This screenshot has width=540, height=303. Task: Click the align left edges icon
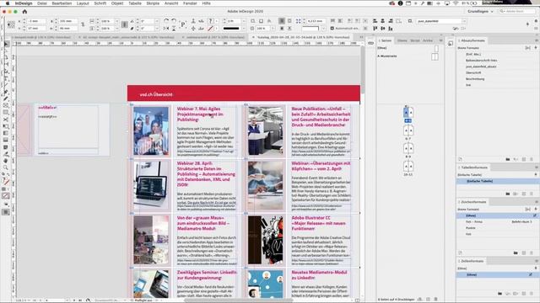pos(375,21)
